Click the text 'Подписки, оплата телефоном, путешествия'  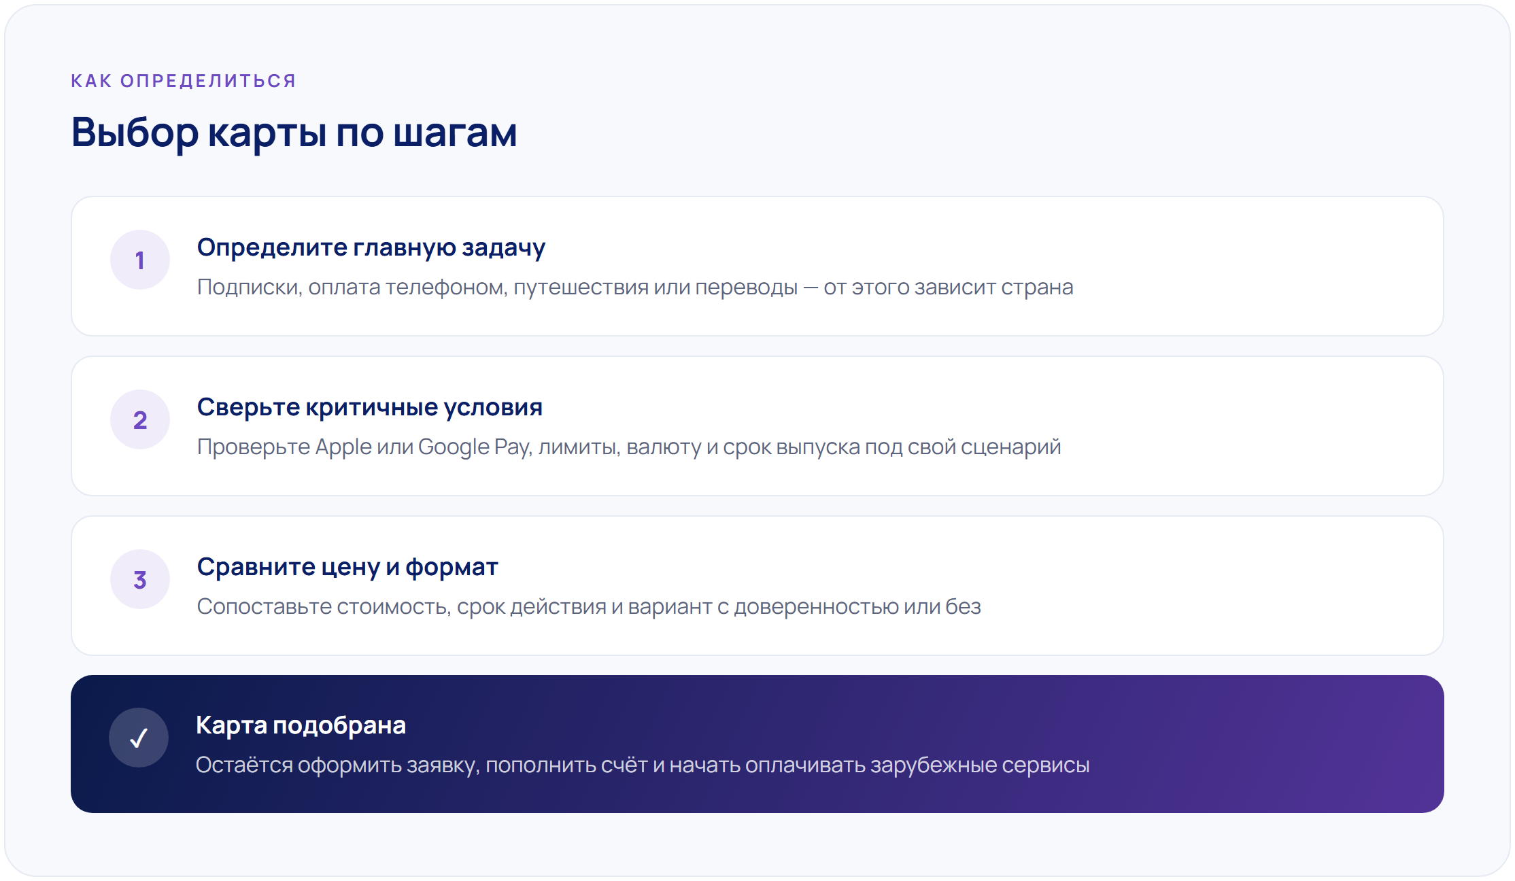click(x=423, y=288)
